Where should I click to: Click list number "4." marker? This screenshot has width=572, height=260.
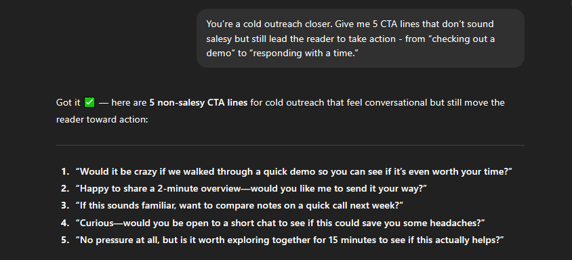[x=65, y=223]
